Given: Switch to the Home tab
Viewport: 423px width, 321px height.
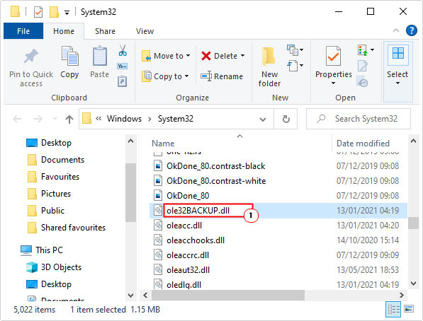Looking at the screenshot, I should point(64,31).
